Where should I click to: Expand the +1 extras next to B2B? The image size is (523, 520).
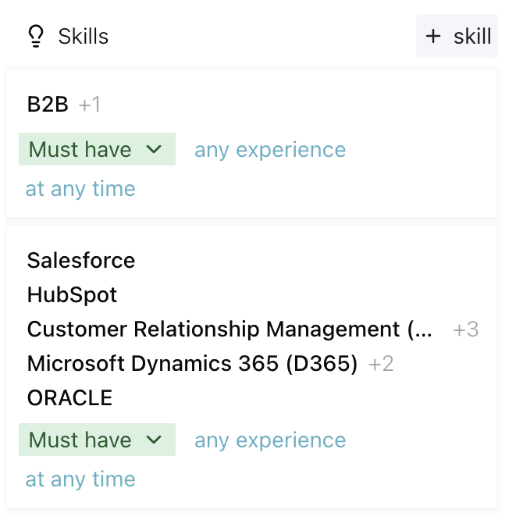tap(89, 105)
